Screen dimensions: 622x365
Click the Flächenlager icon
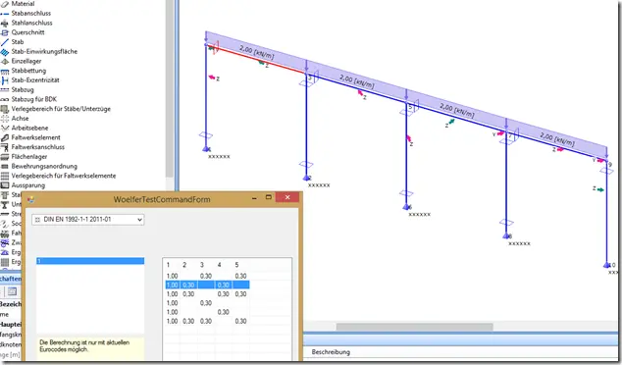[x=5, y=157]
